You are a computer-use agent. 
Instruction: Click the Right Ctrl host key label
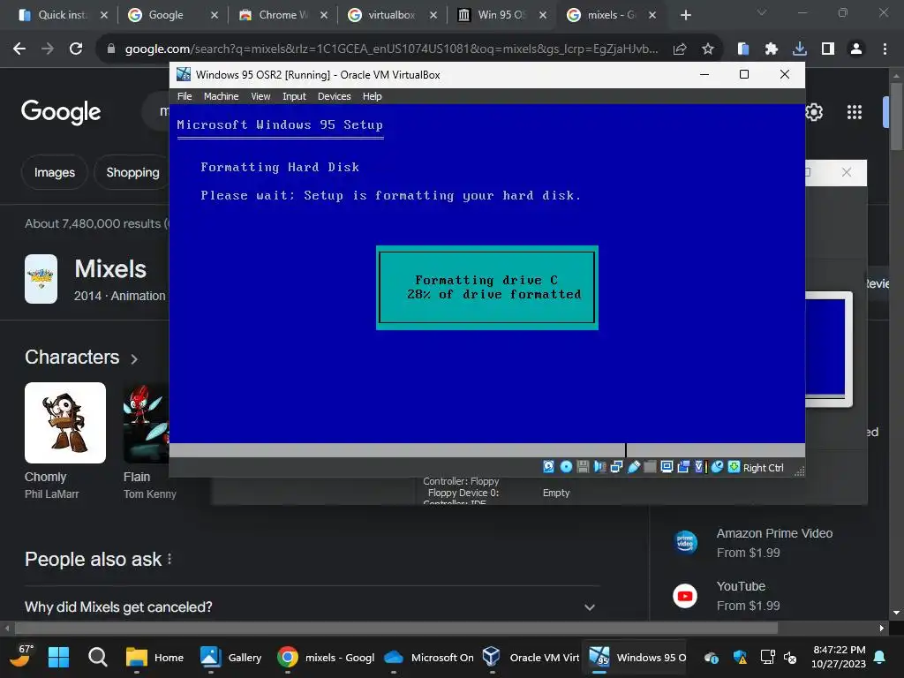763,468
